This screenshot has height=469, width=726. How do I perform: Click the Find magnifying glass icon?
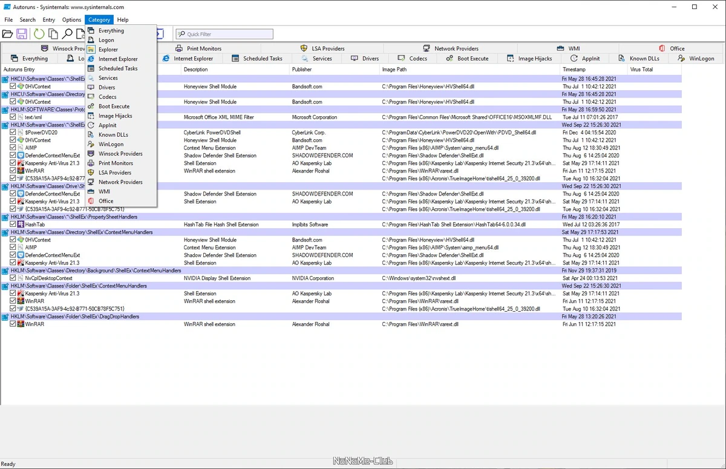click(67, 34)
